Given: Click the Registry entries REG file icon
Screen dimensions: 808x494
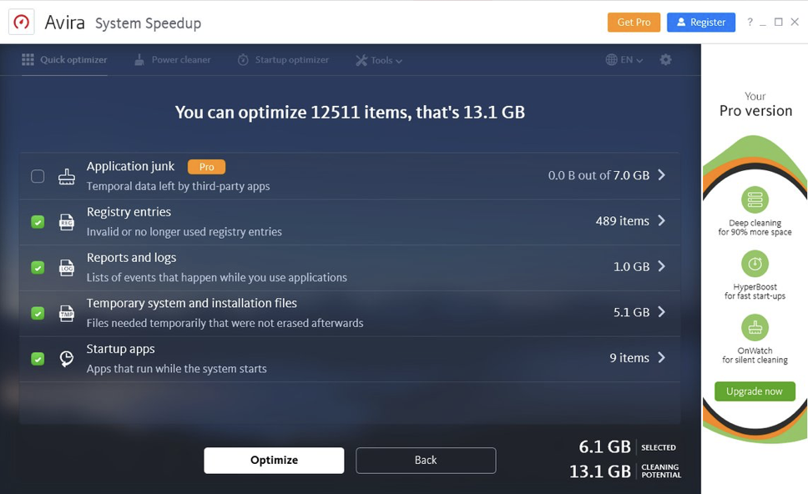Looking at the screenshot, I should point(67,222).
